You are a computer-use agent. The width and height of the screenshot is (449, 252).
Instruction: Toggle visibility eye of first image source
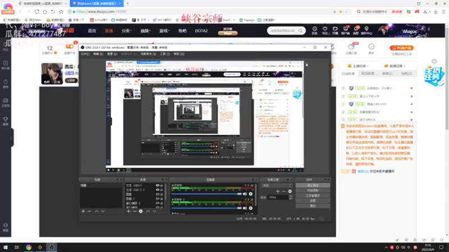coord(158,194)
